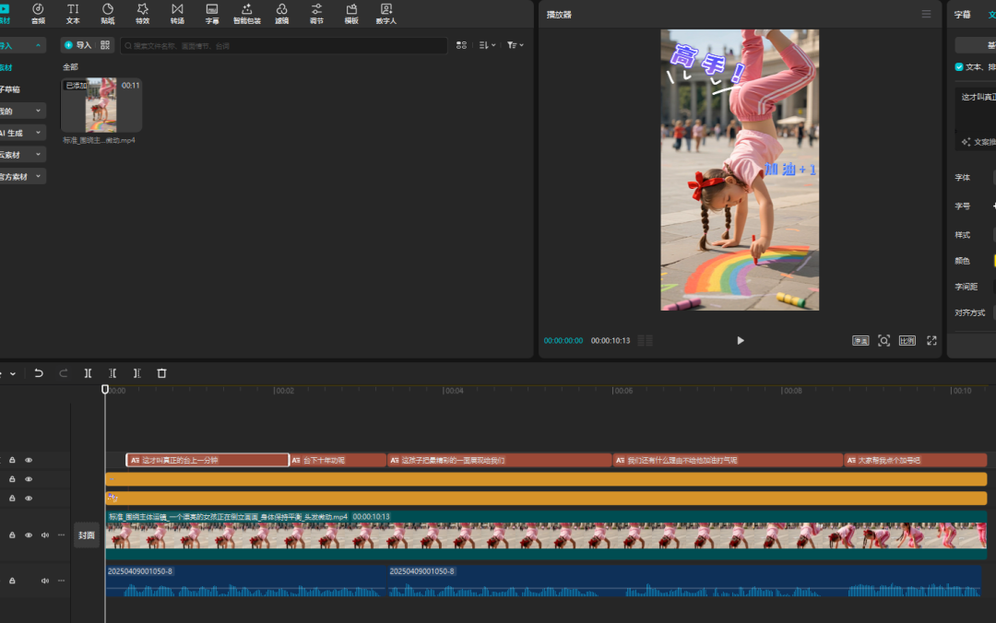Toggle visibility eye of the subtitle track
Screen dimensions: 996x623
[x=29, y=460]
